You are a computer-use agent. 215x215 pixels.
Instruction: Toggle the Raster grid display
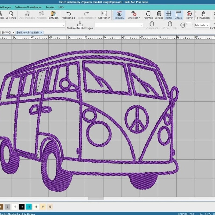(x=169, y=15)
